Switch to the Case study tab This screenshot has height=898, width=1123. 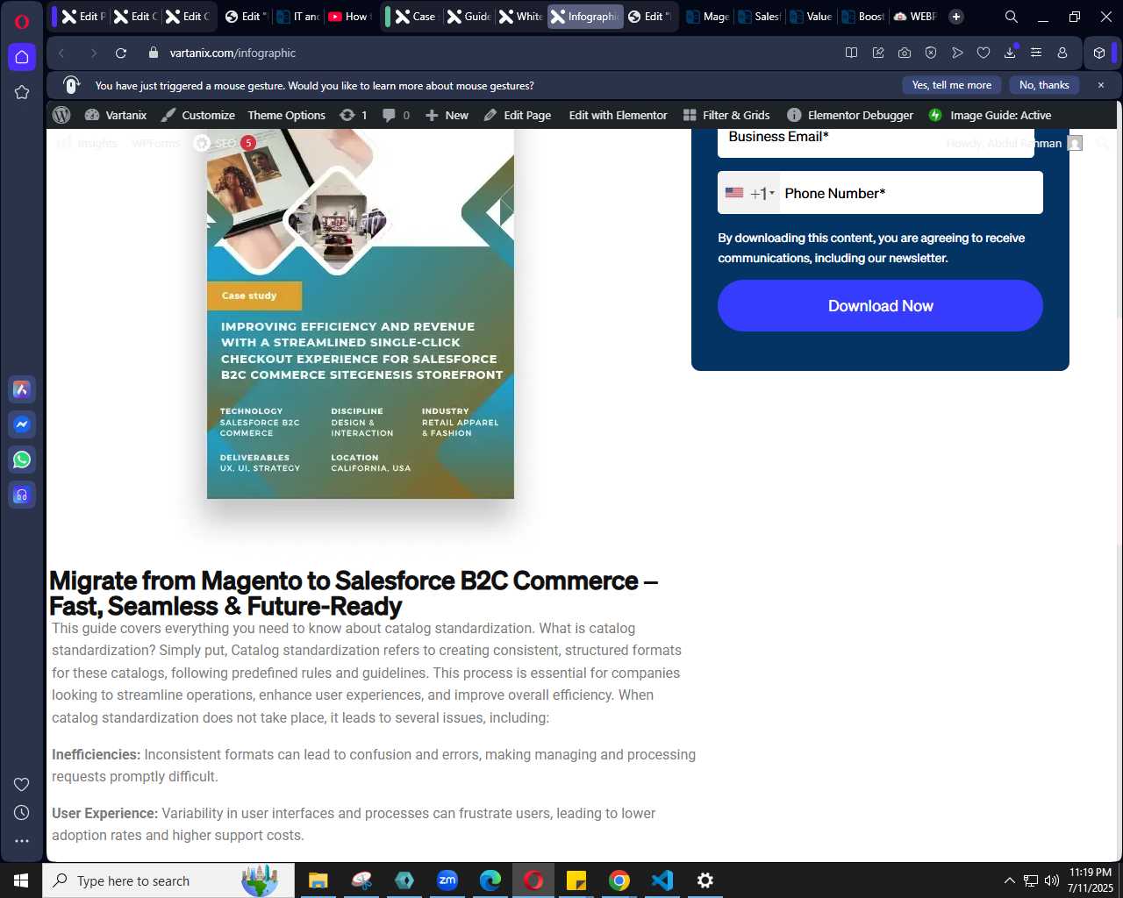(x=415, y=17)
